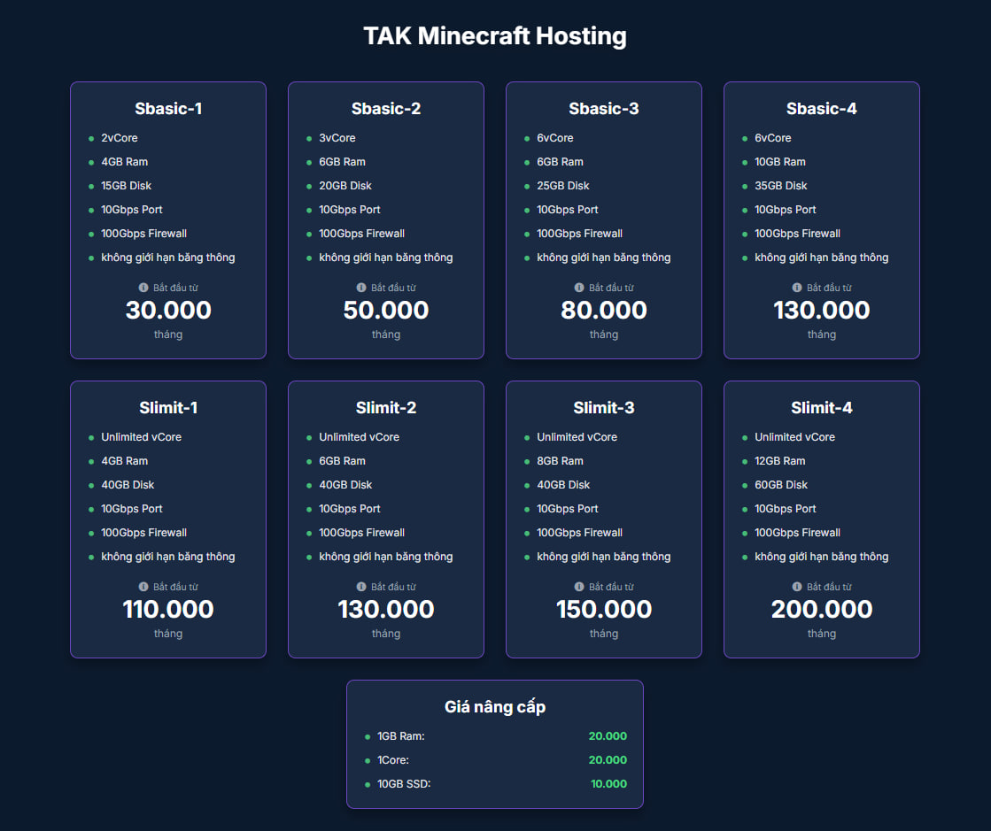Viewport: 991px width, 831px height.
Task: Click the 130.000 price on Slimit-2
Action: (386, 610)
